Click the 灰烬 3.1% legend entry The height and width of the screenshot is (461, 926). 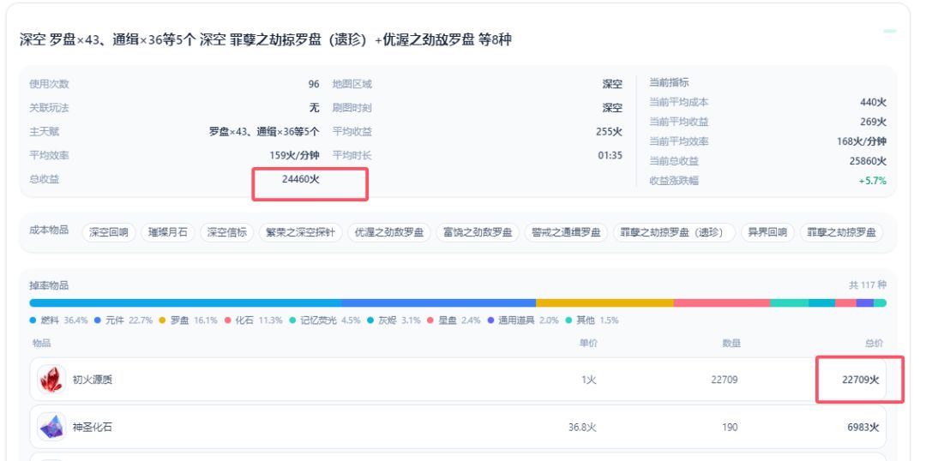[394, 320]
